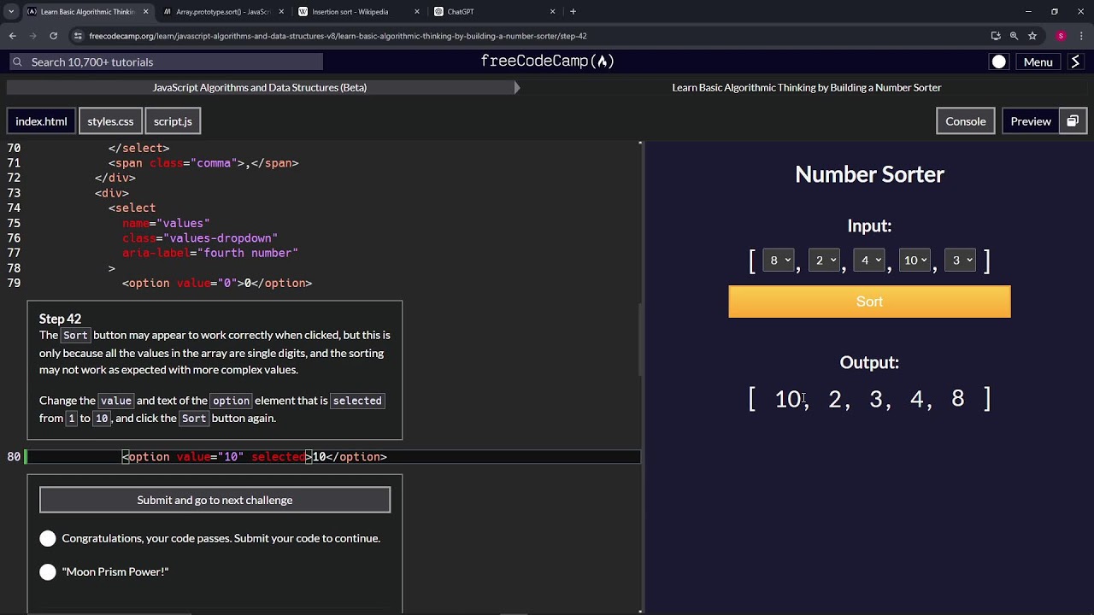Open the script.js editor tab

point(173,121)
